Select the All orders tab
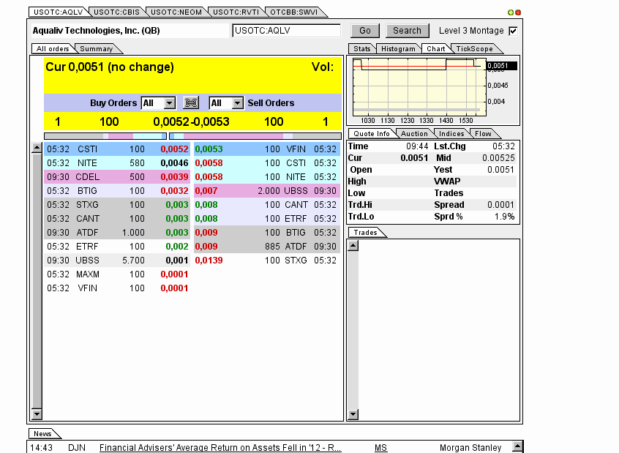The width and height of the screenshot is (619, 453). point(53,49)
